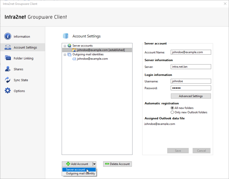
Task: Click the Account Settings database header icon
Action: click(66, 36)
